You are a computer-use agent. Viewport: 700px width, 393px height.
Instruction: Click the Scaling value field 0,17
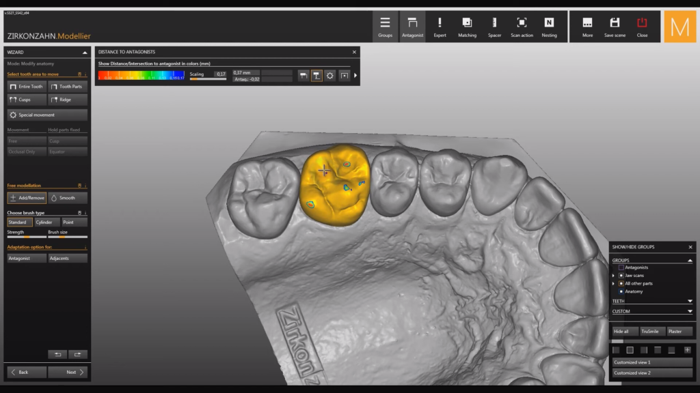[221, 74]
